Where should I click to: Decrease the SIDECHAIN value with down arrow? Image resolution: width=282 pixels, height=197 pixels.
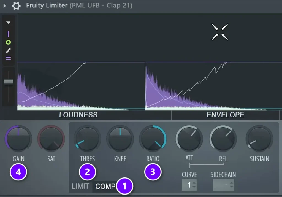231,187
